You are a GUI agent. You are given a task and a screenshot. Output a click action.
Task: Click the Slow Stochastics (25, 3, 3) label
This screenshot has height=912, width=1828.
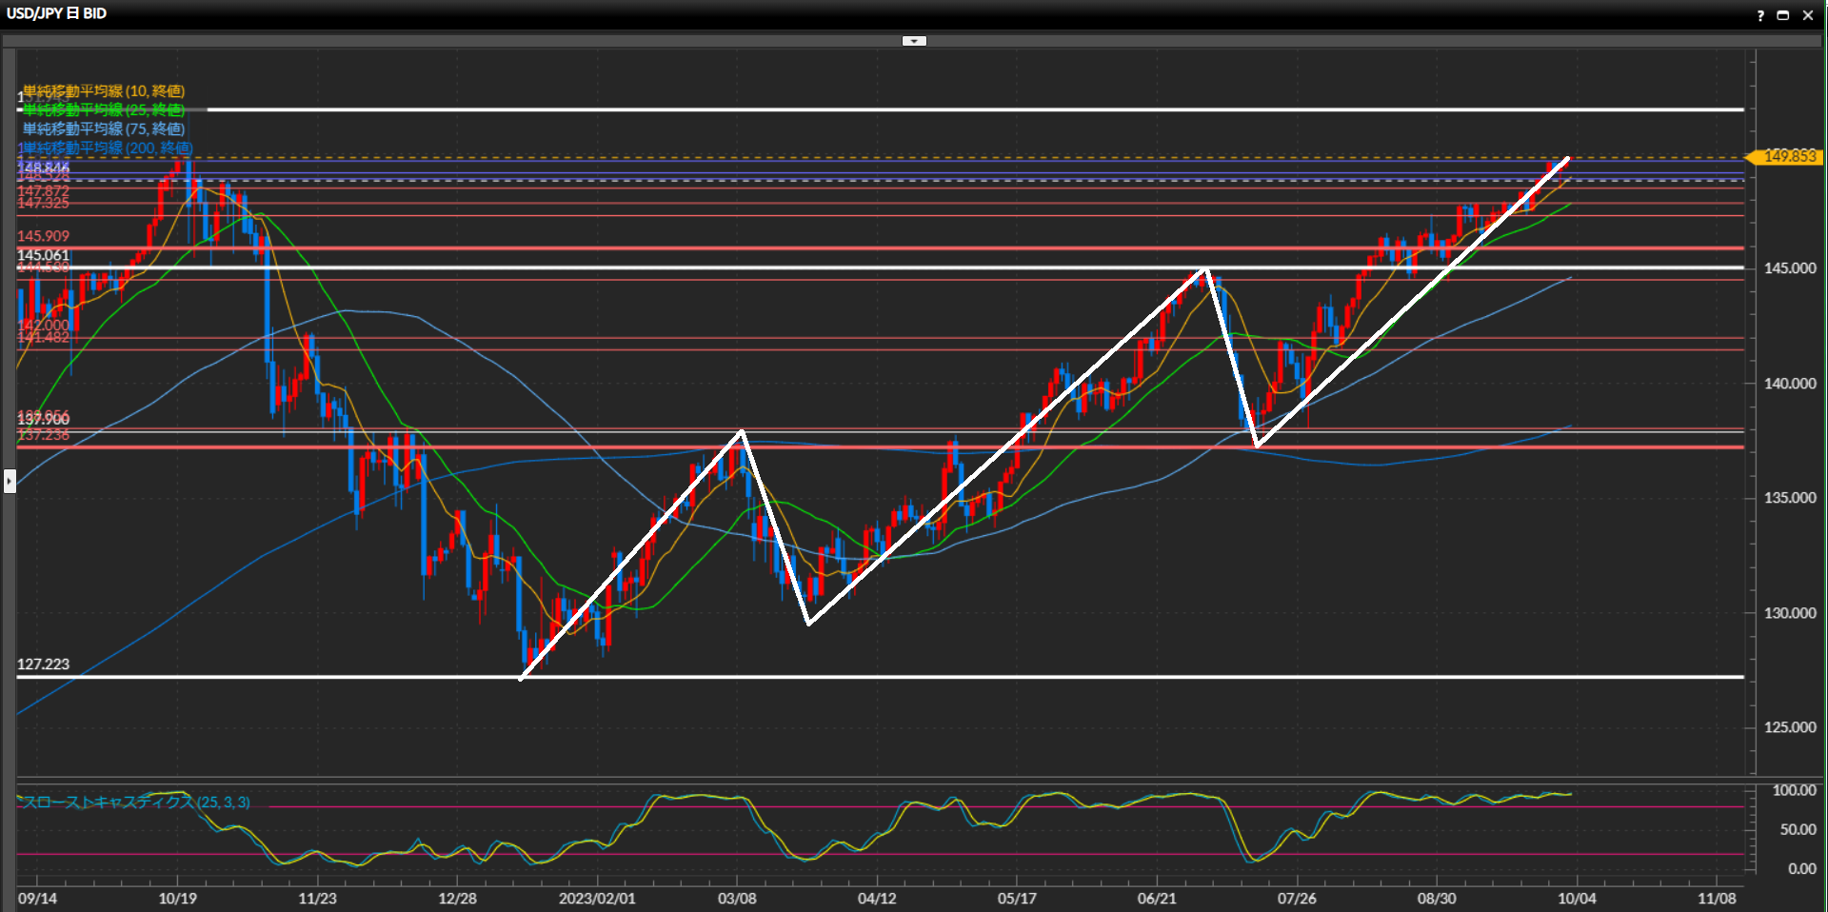pos(135,803)
